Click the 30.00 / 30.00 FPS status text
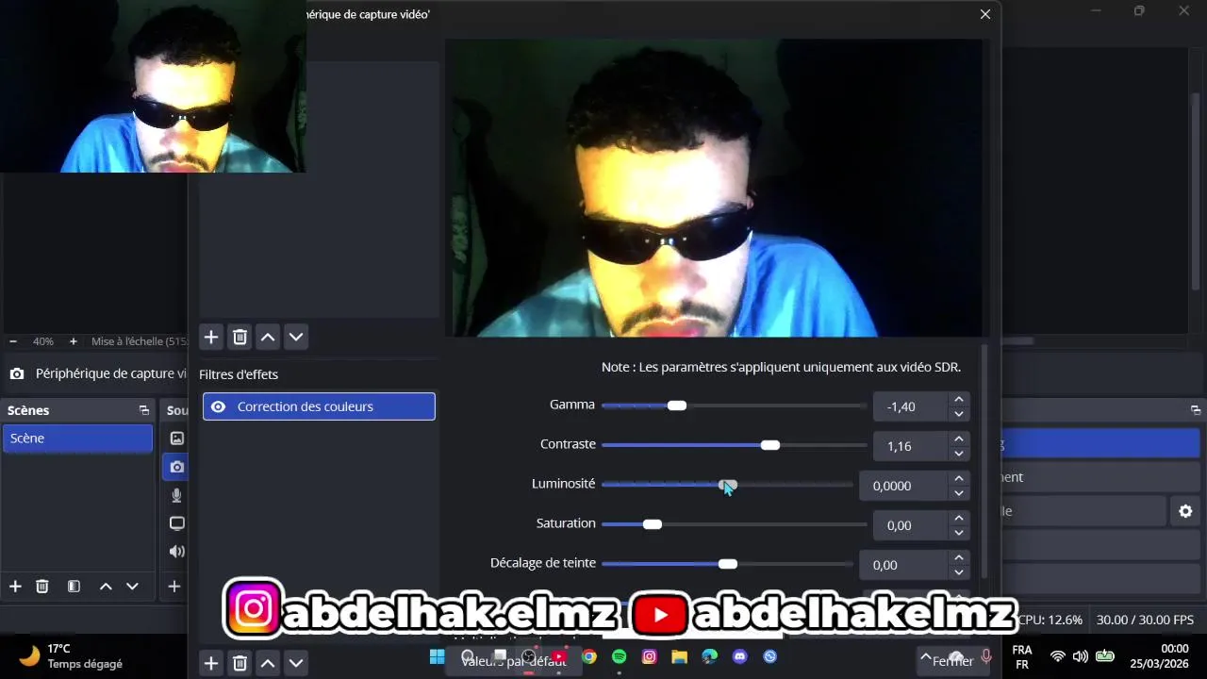Image resolution: width=1207 pixels, height=679 pixels. point(1145,620)
